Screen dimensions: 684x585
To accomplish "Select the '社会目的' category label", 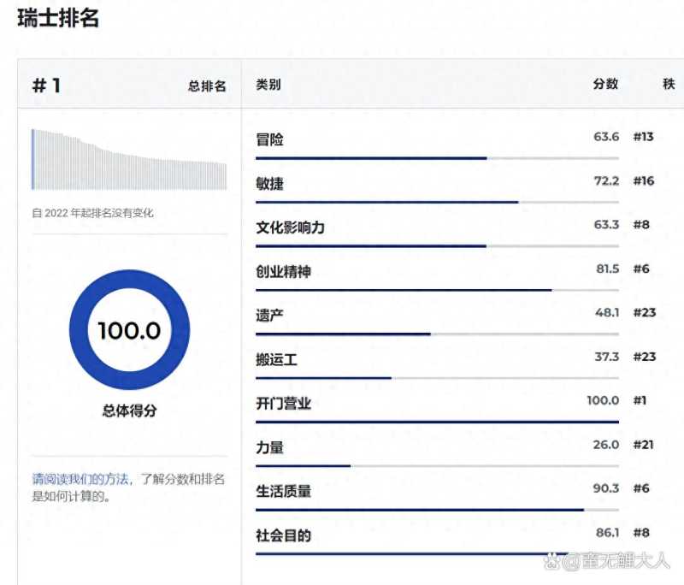I will tap(283, 535).
